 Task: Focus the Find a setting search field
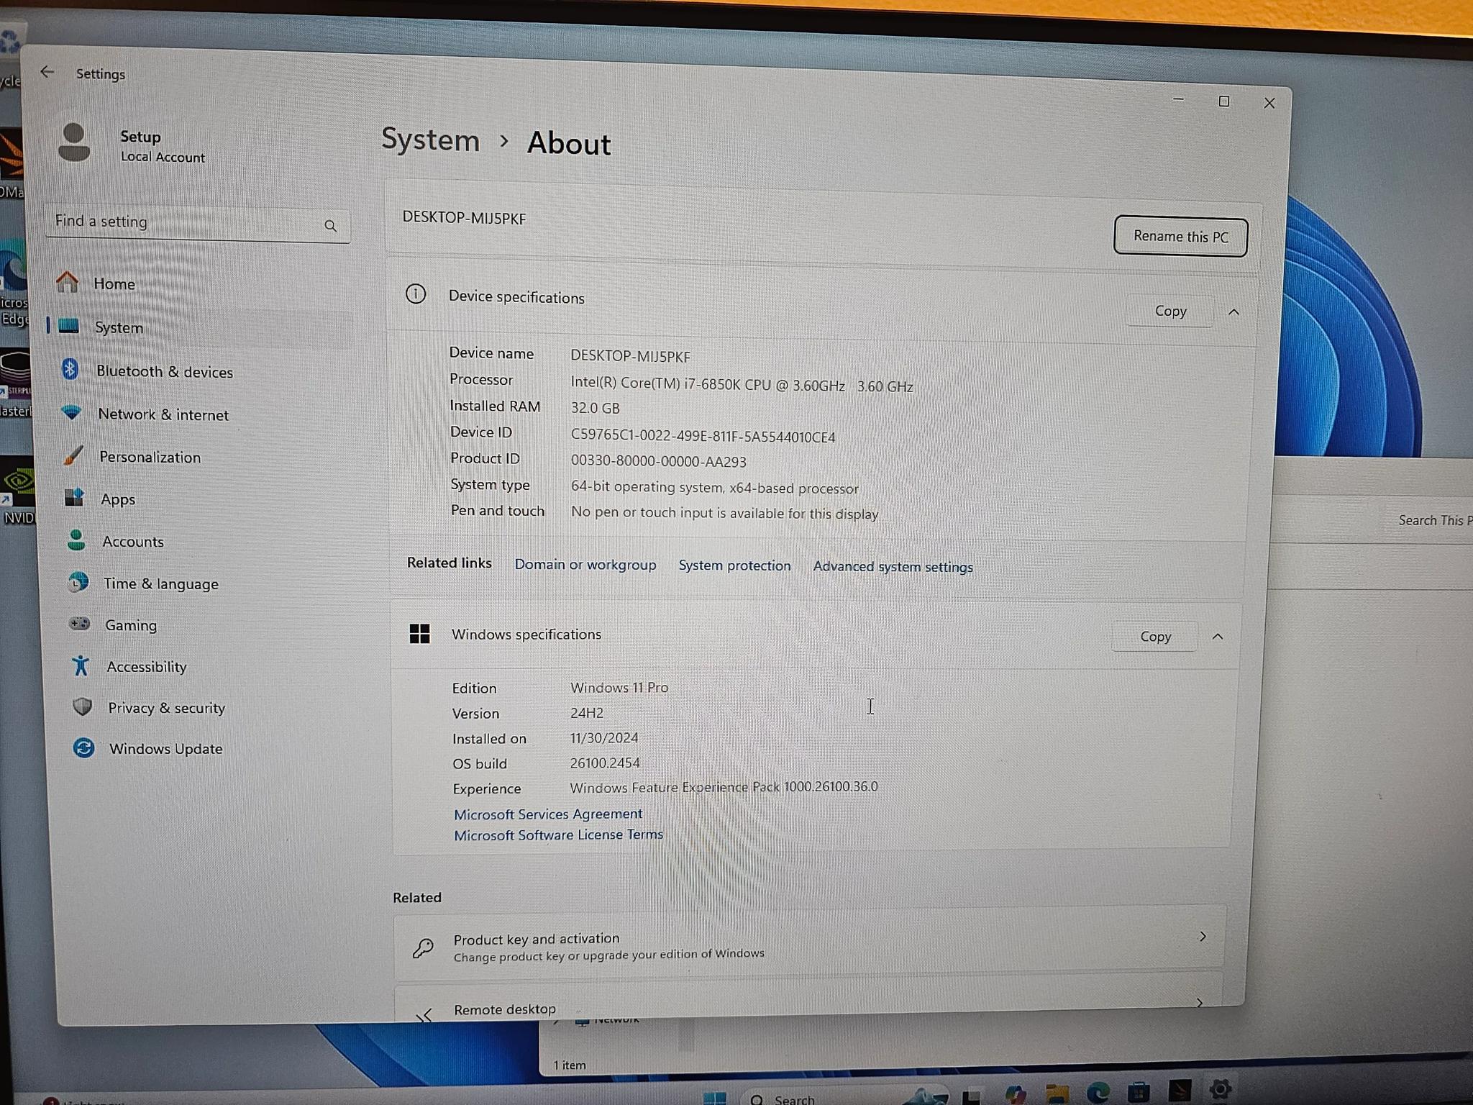click(199, 224)
